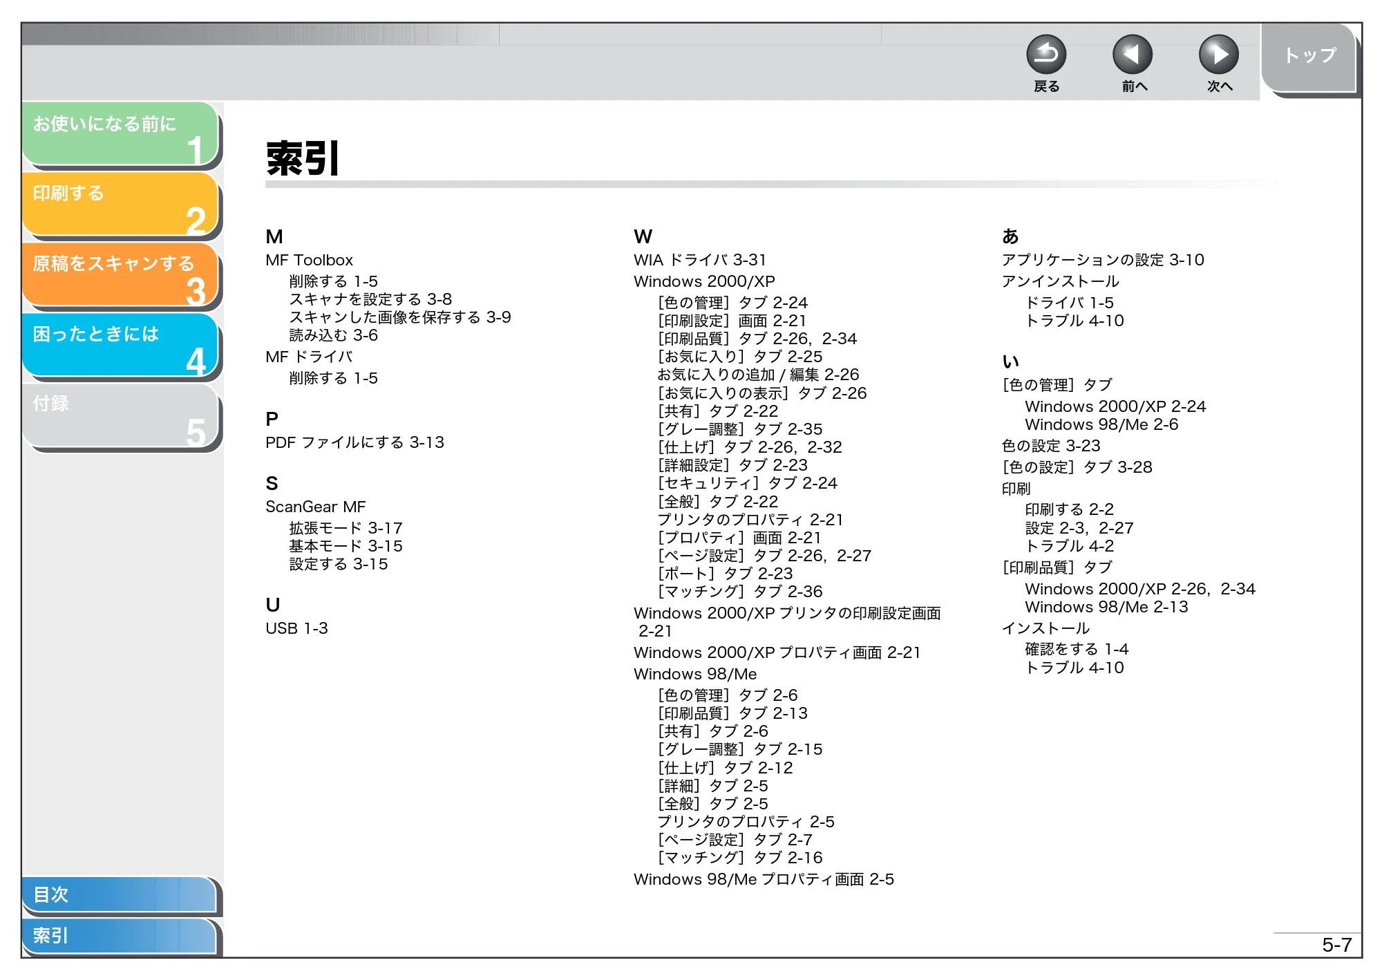Go to next page with 次へ icon

(x=1219, y=55)
